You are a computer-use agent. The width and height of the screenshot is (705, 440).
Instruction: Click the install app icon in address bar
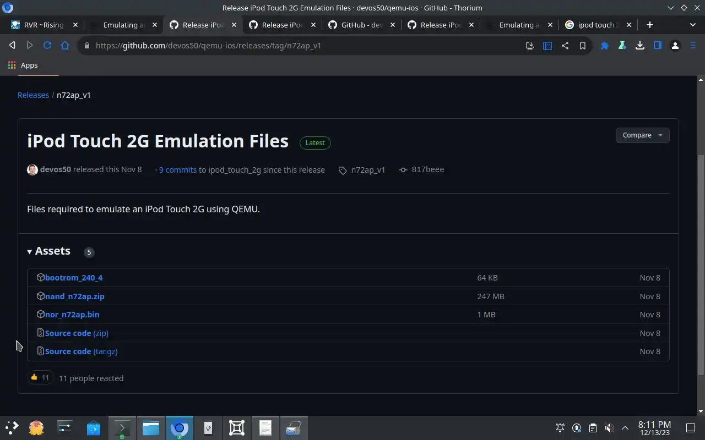(530, 46)
